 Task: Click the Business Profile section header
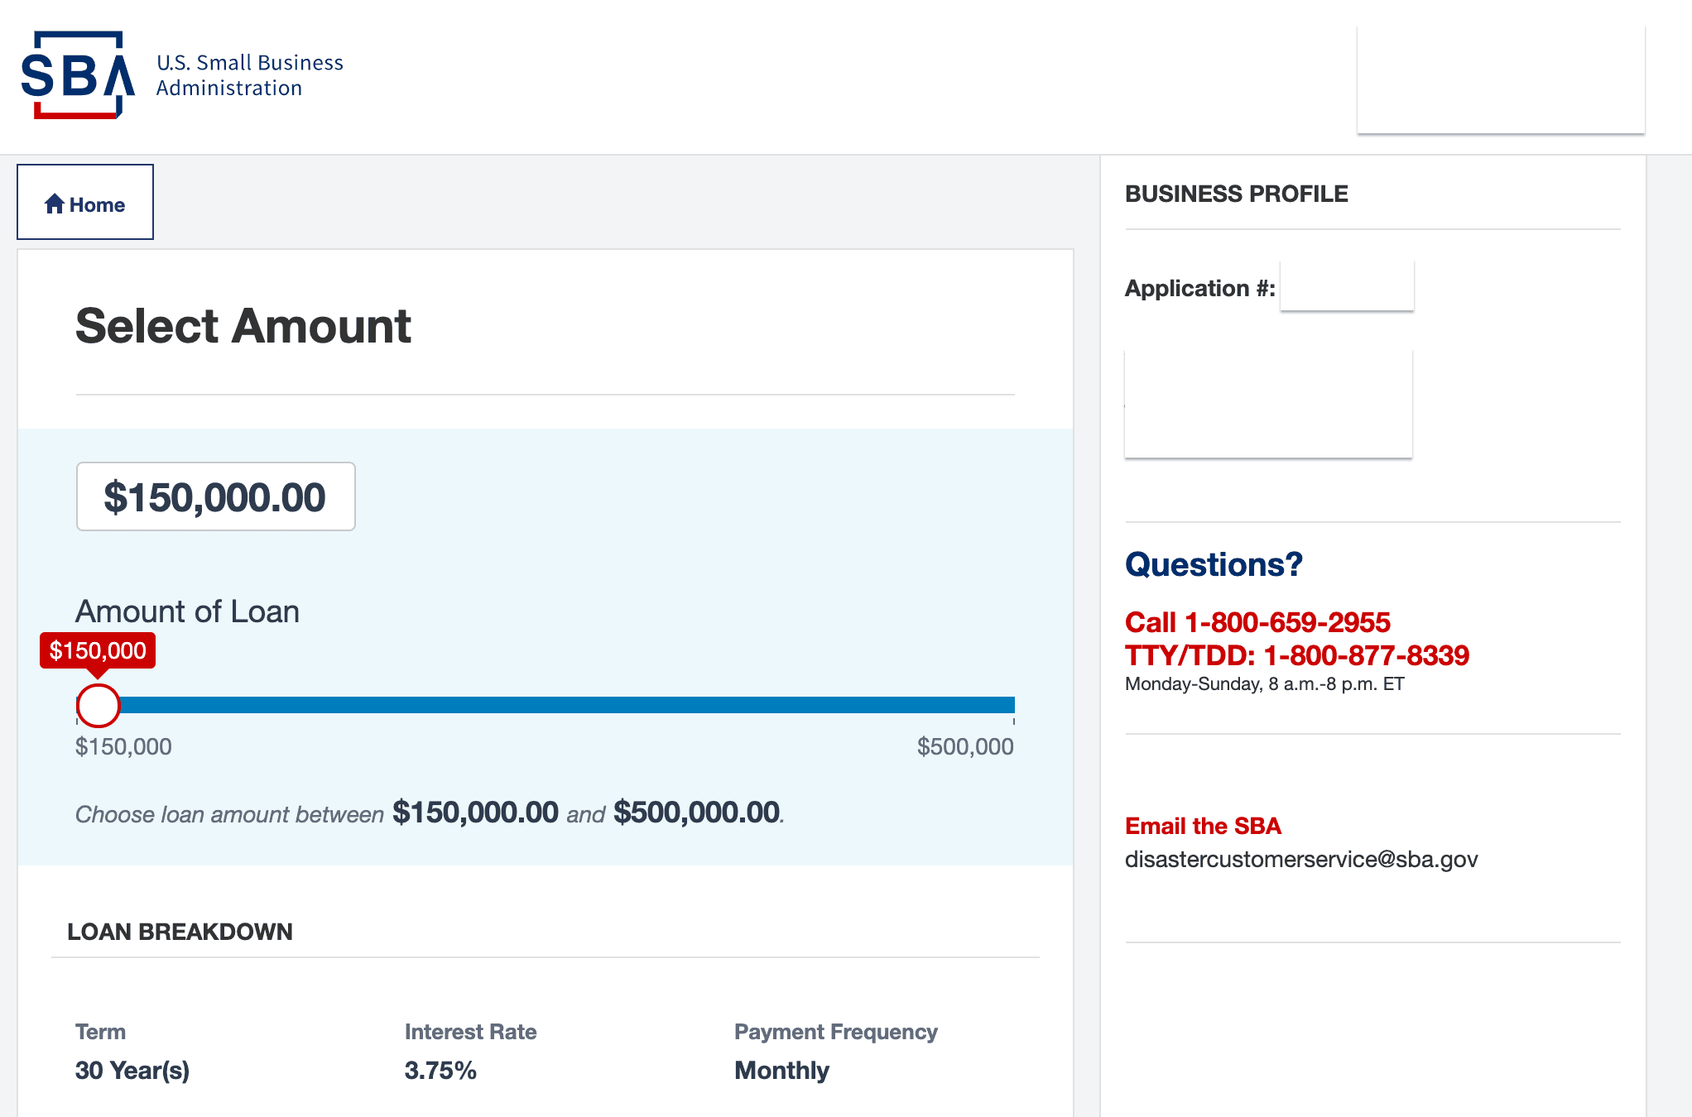point(1236,193)
